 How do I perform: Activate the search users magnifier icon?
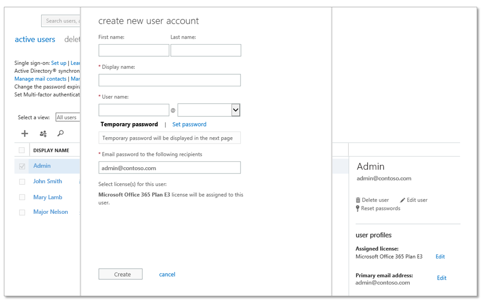(x=61, y=133)
